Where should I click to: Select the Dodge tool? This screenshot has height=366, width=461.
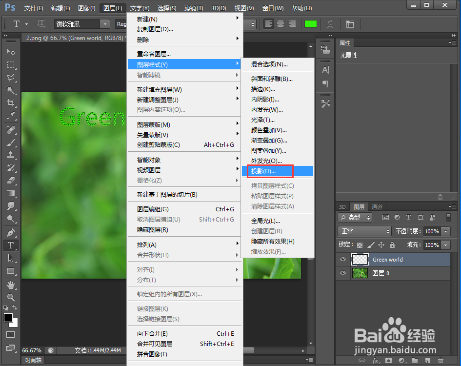point(11,219)
